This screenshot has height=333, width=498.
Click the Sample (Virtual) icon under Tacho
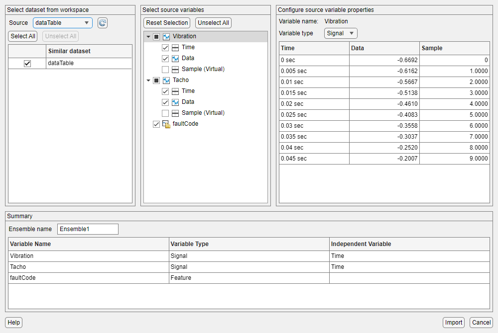(175, 113)
